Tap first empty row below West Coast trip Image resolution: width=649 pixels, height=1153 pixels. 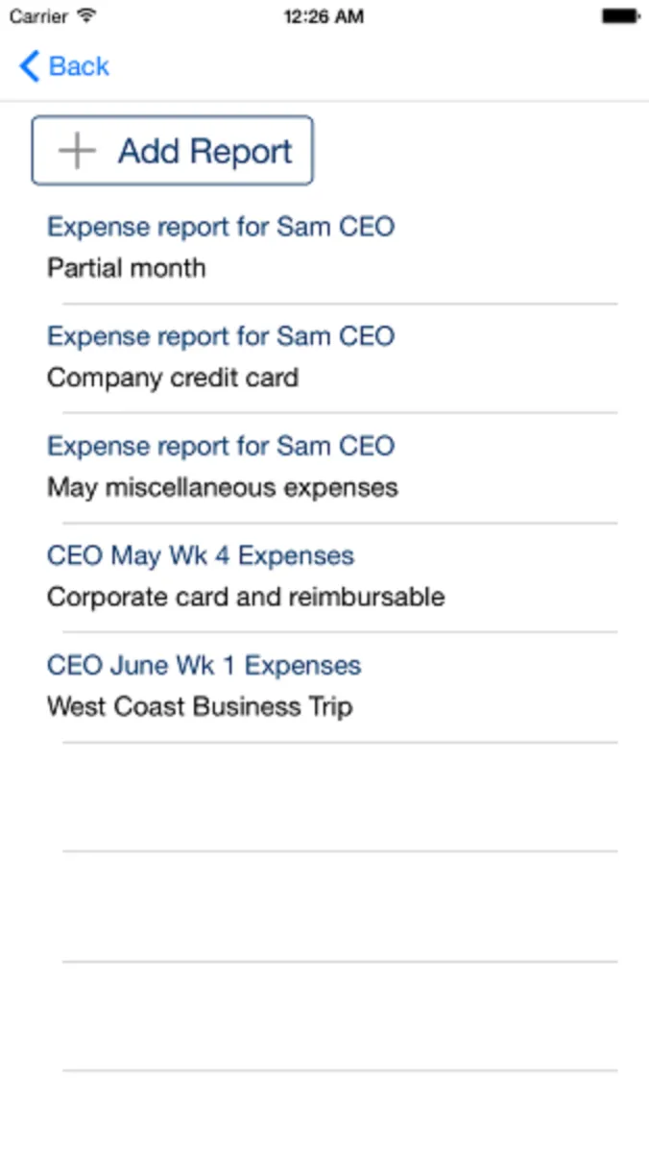[x=340, y=797]
